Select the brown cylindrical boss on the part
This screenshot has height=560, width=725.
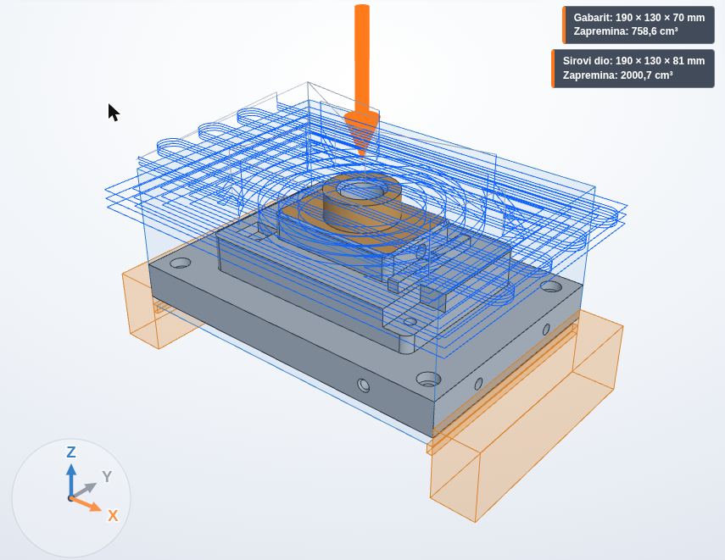pyautogui.click(x=361, y=203)
